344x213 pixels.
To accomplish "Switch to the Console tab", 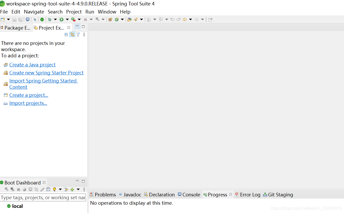I will pos(189,195).
